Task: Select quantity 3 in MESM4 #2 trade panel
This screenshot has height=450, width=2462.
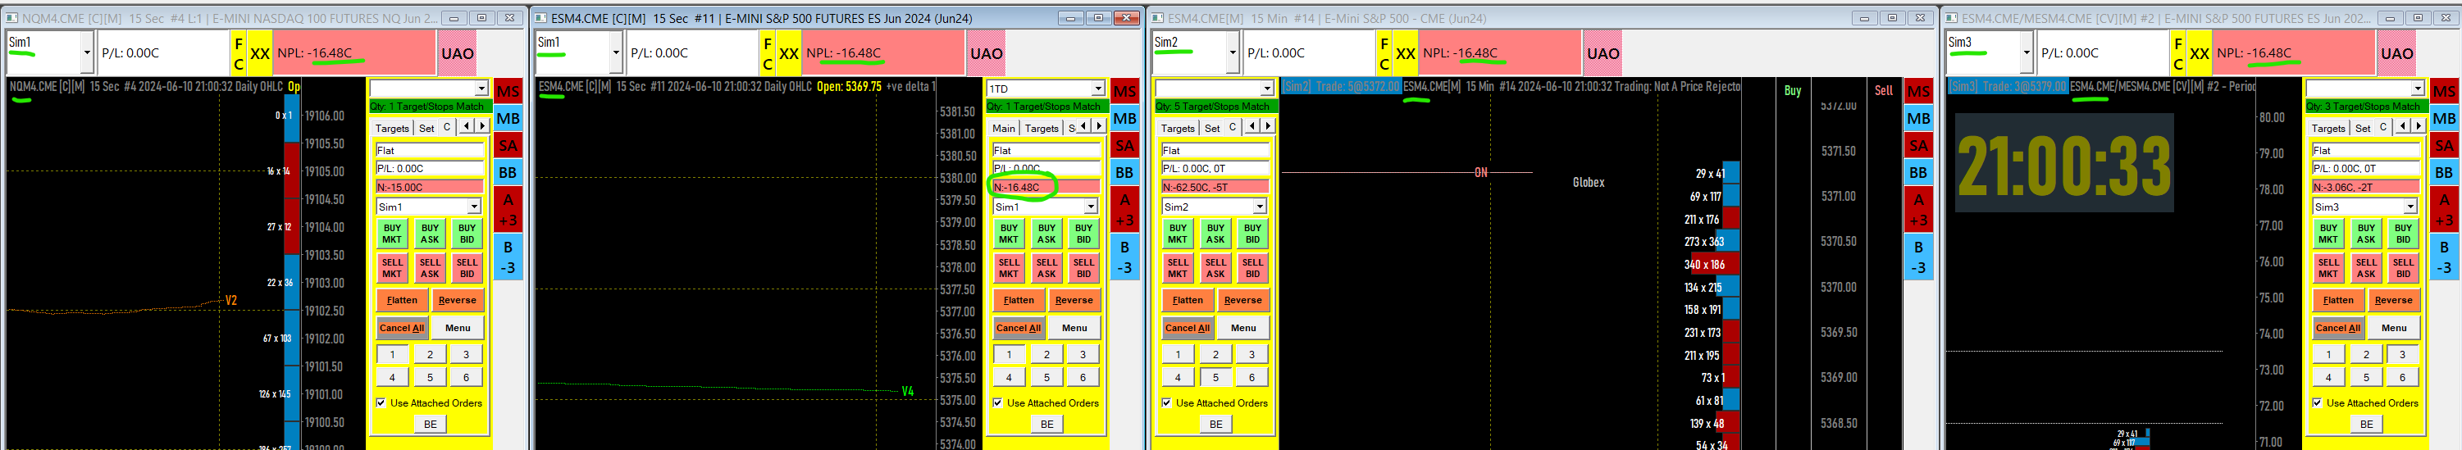Action: (2403, 354)
